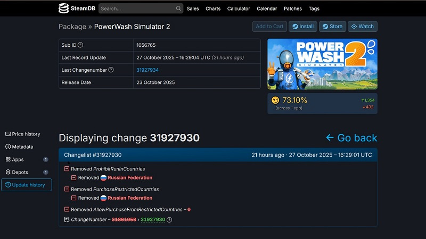Click the Package breadcrumb link
426x239 pixels.
[72, 27]
